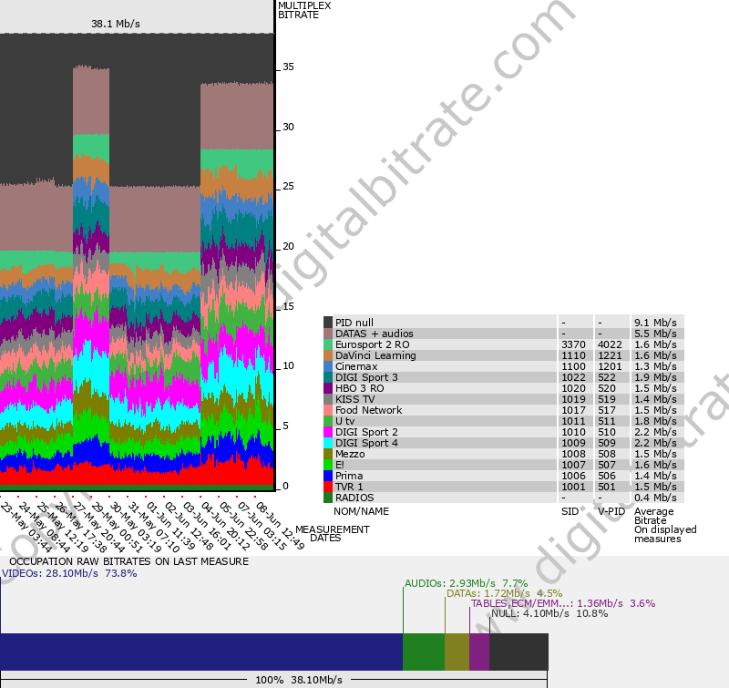The image size is (729, 688).
Task: Click the TABLES,ECM/EMM purple bar segment
Action: tap(479, 652)
